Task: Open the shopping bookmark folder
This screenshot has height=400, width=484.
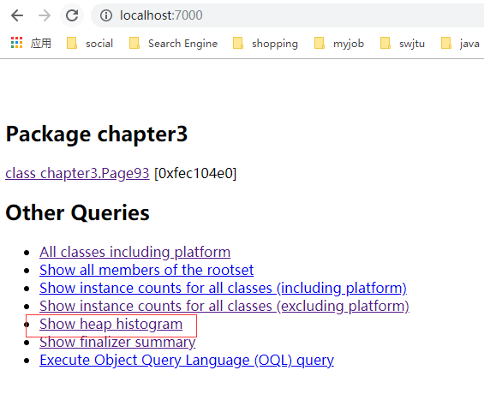Action: (266, 43)
